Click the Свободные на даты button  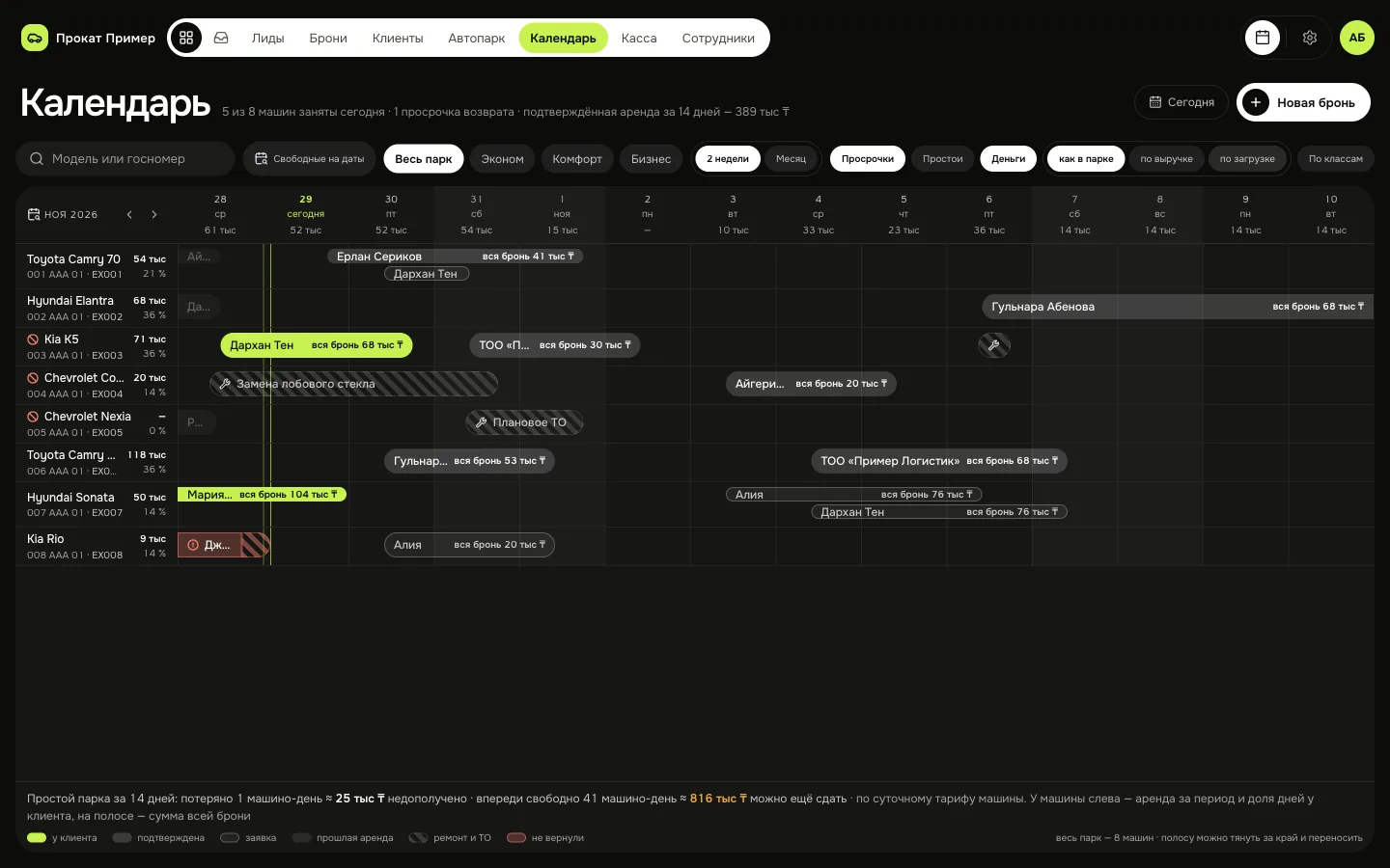coord(309,159)
